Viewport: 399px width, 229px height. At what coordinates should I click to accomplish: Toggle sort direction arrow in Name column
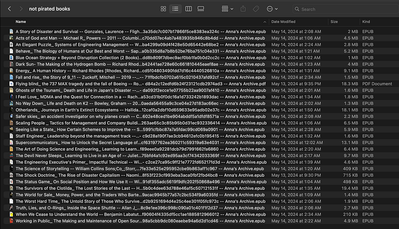pyautogui.click(x=265, y=22)
